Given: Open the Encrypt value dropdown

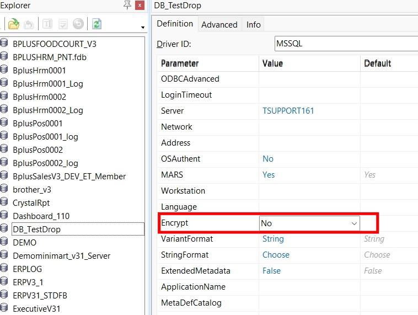Looking at the screenshot, I should point(354,223).
